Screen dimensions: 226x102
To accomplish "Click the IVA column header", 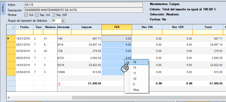I will tap(117, 27).
